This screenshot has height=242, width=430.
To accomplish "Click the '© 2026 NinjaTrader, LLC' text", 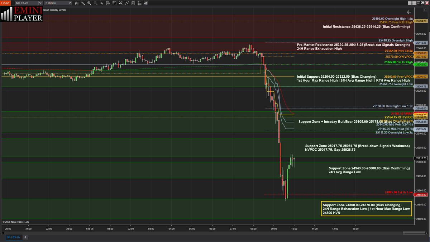I will pyautogui.click(x=16, y=222).
